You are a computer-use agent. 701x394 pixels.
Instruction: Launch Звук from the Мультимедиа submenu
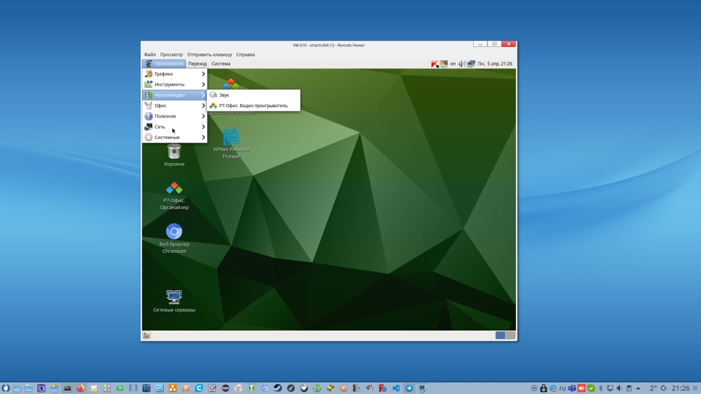coord(254,95)
